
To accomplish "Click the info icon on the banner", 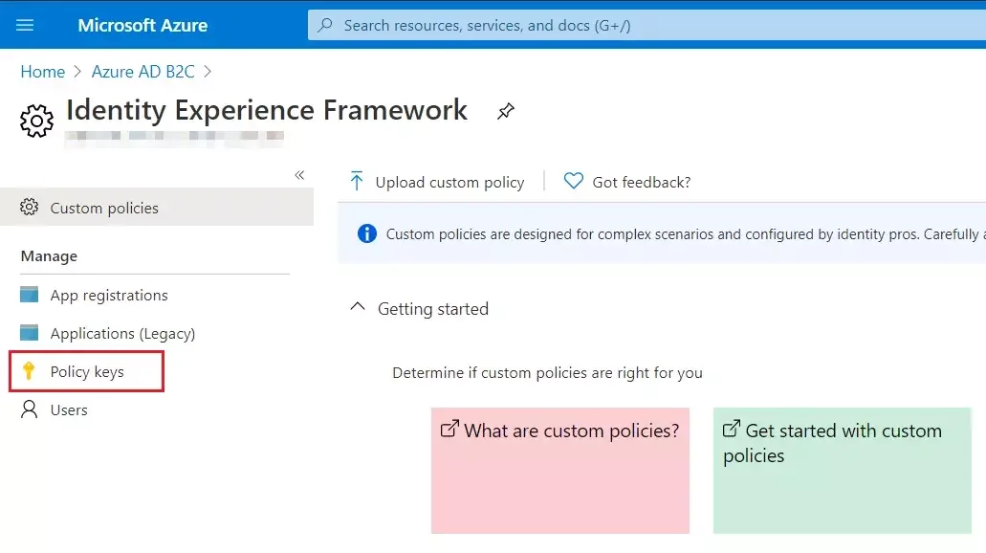I will click(x=366, y=233).
